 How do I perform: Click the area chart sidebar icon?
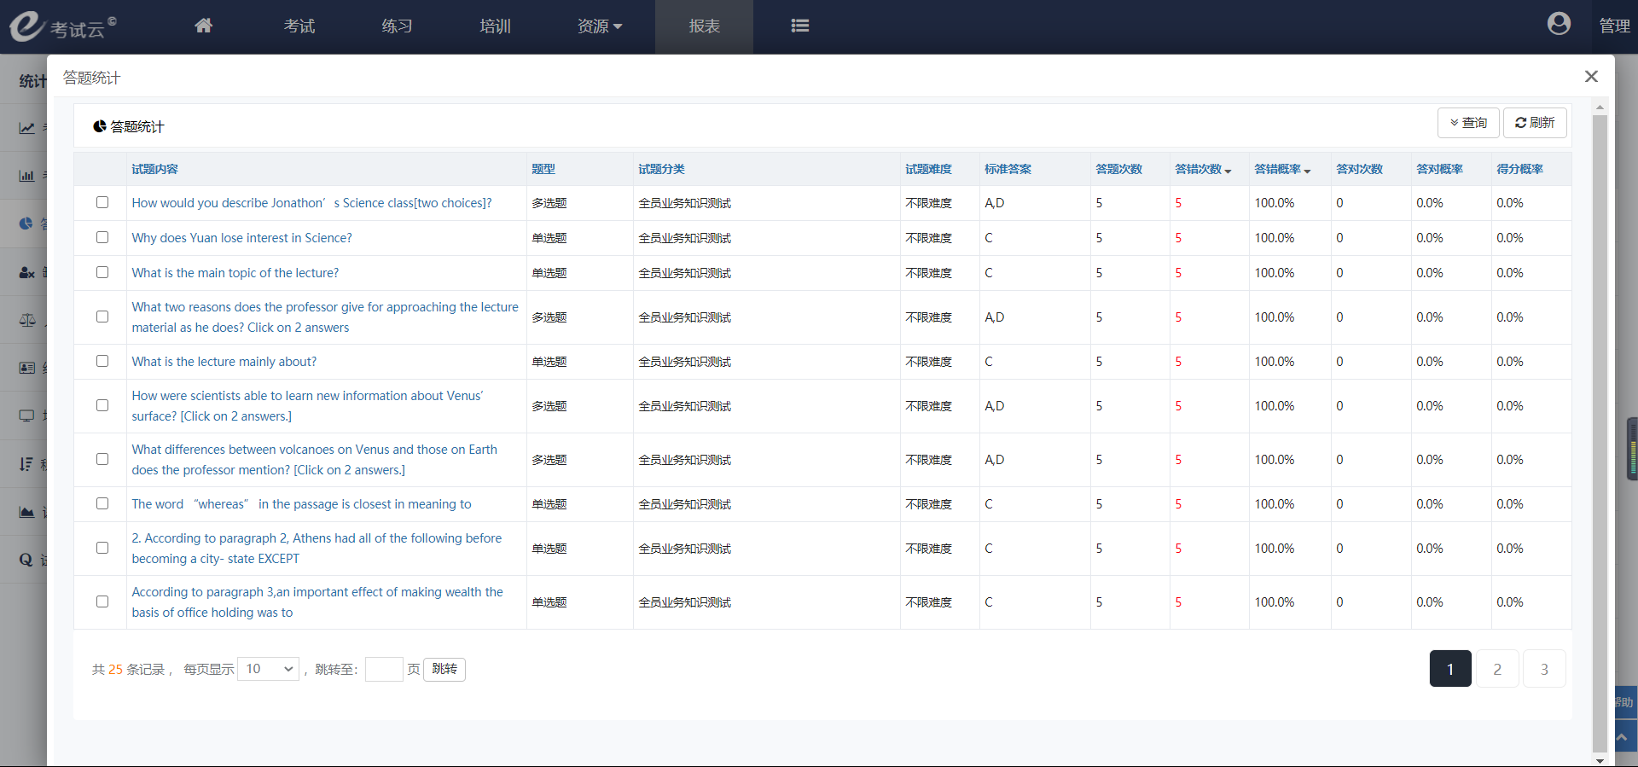pyautogui.click(x=27, y=512)
